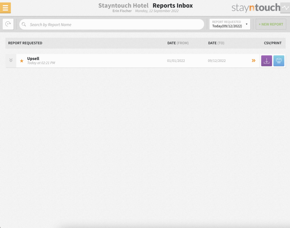Click the CSV/PRINT column header
Screen dimensions: 290x228
273,43
